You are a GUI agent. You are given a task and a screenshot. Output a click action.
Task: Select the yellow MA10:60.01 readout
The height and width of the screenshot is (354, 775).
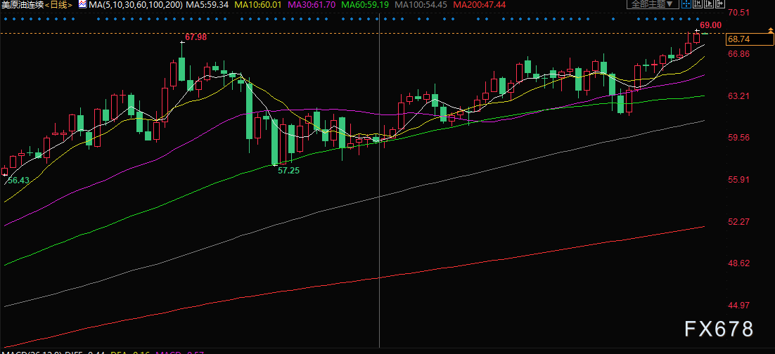tap(257, 5)
